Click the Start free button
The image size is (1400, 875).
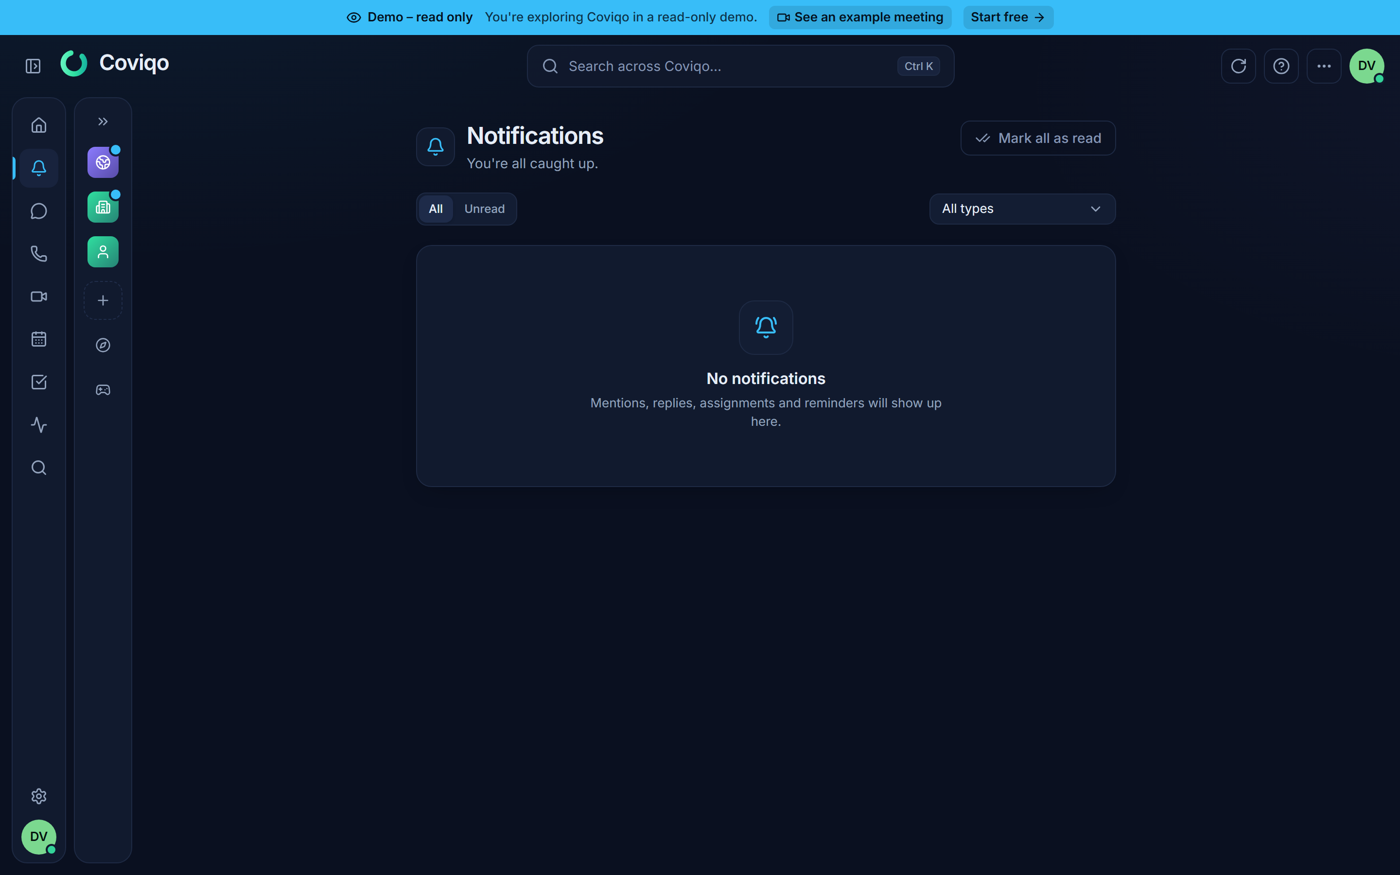[1008, 17]
